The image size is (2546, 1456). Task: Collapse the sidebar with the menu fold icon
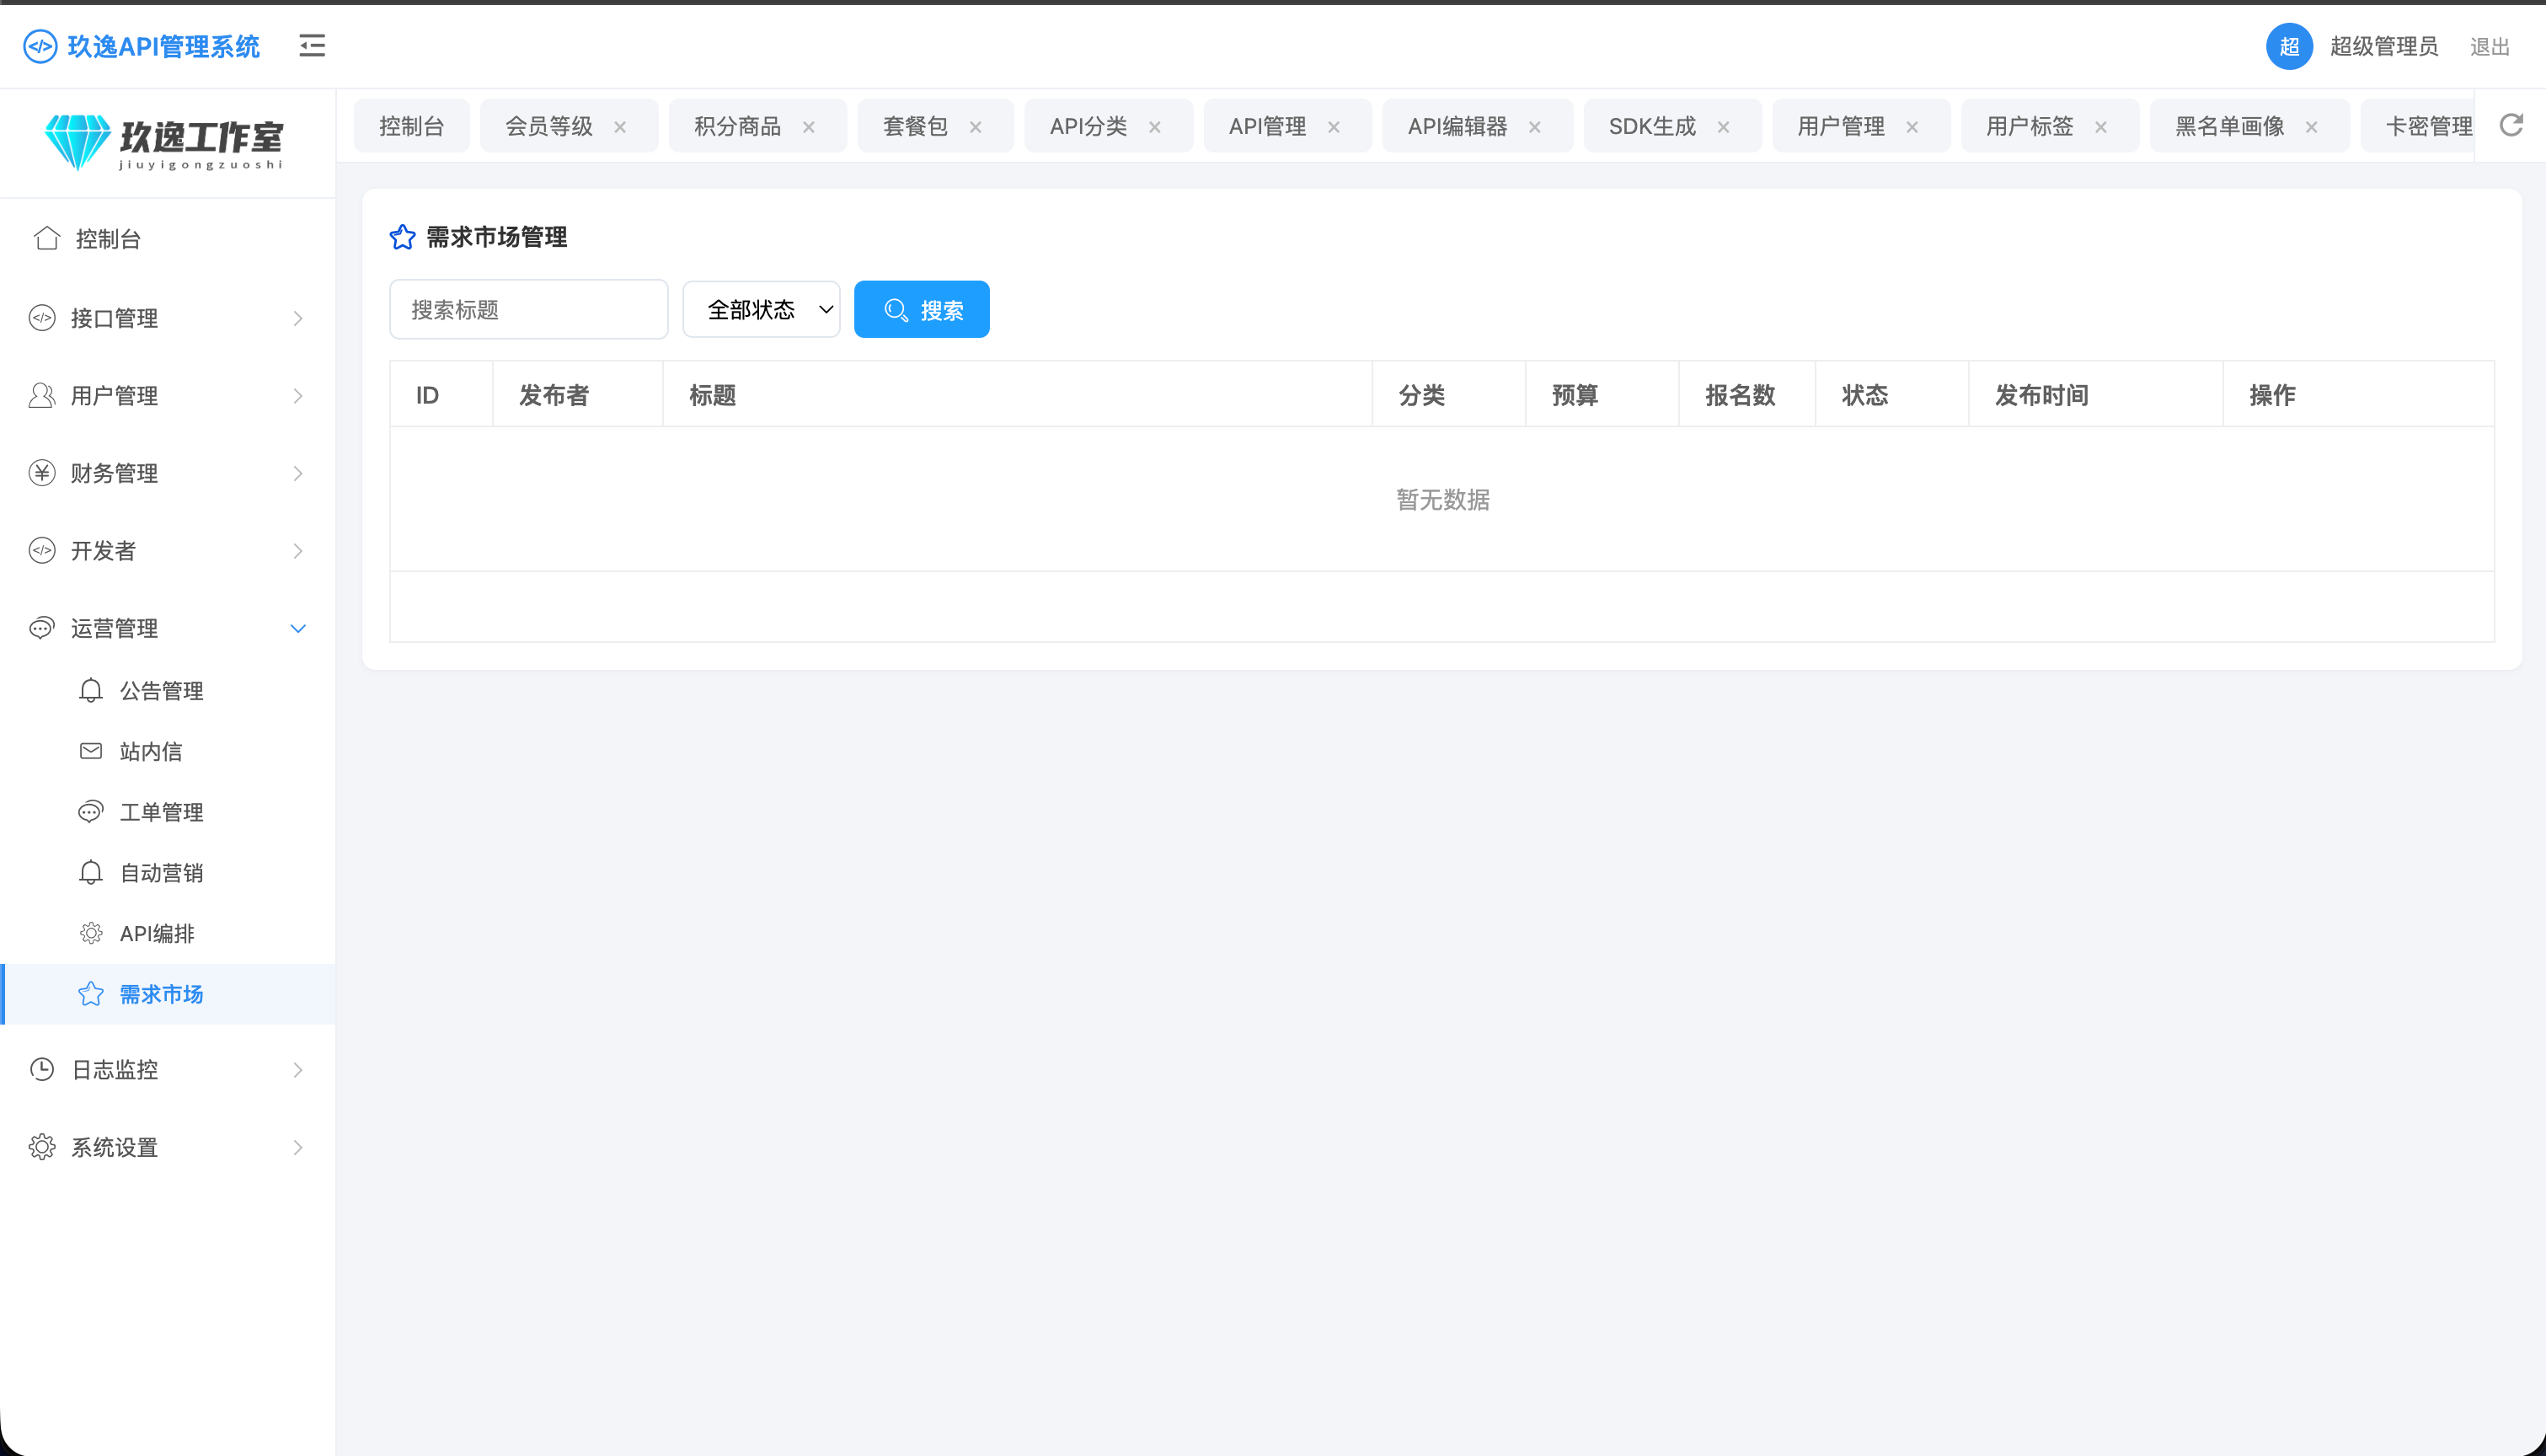pyautogui.click(x=312, y=46)
